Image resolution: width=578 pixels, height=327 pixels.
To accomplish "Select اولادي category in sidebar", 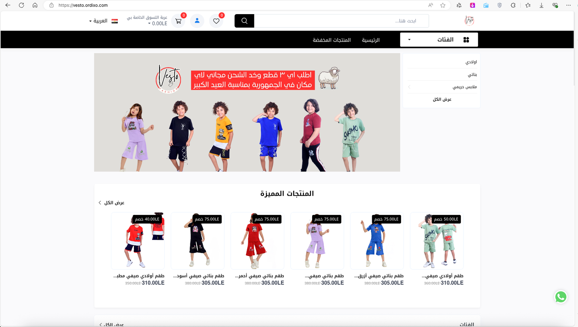I will coord(471,62).
